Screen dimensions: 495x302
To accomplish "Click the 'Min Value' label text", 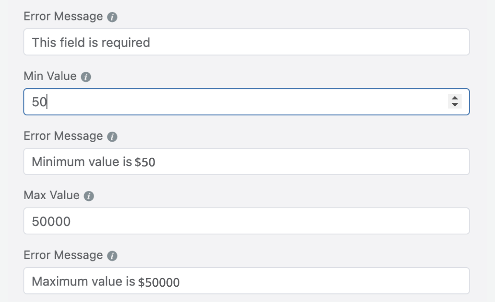I will point(50,77).
